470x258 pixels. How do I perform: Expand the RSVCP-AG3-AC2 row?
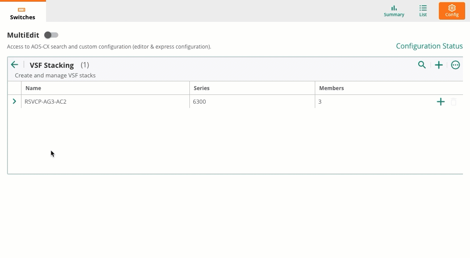pyautogui.click(x=14, y=101)
